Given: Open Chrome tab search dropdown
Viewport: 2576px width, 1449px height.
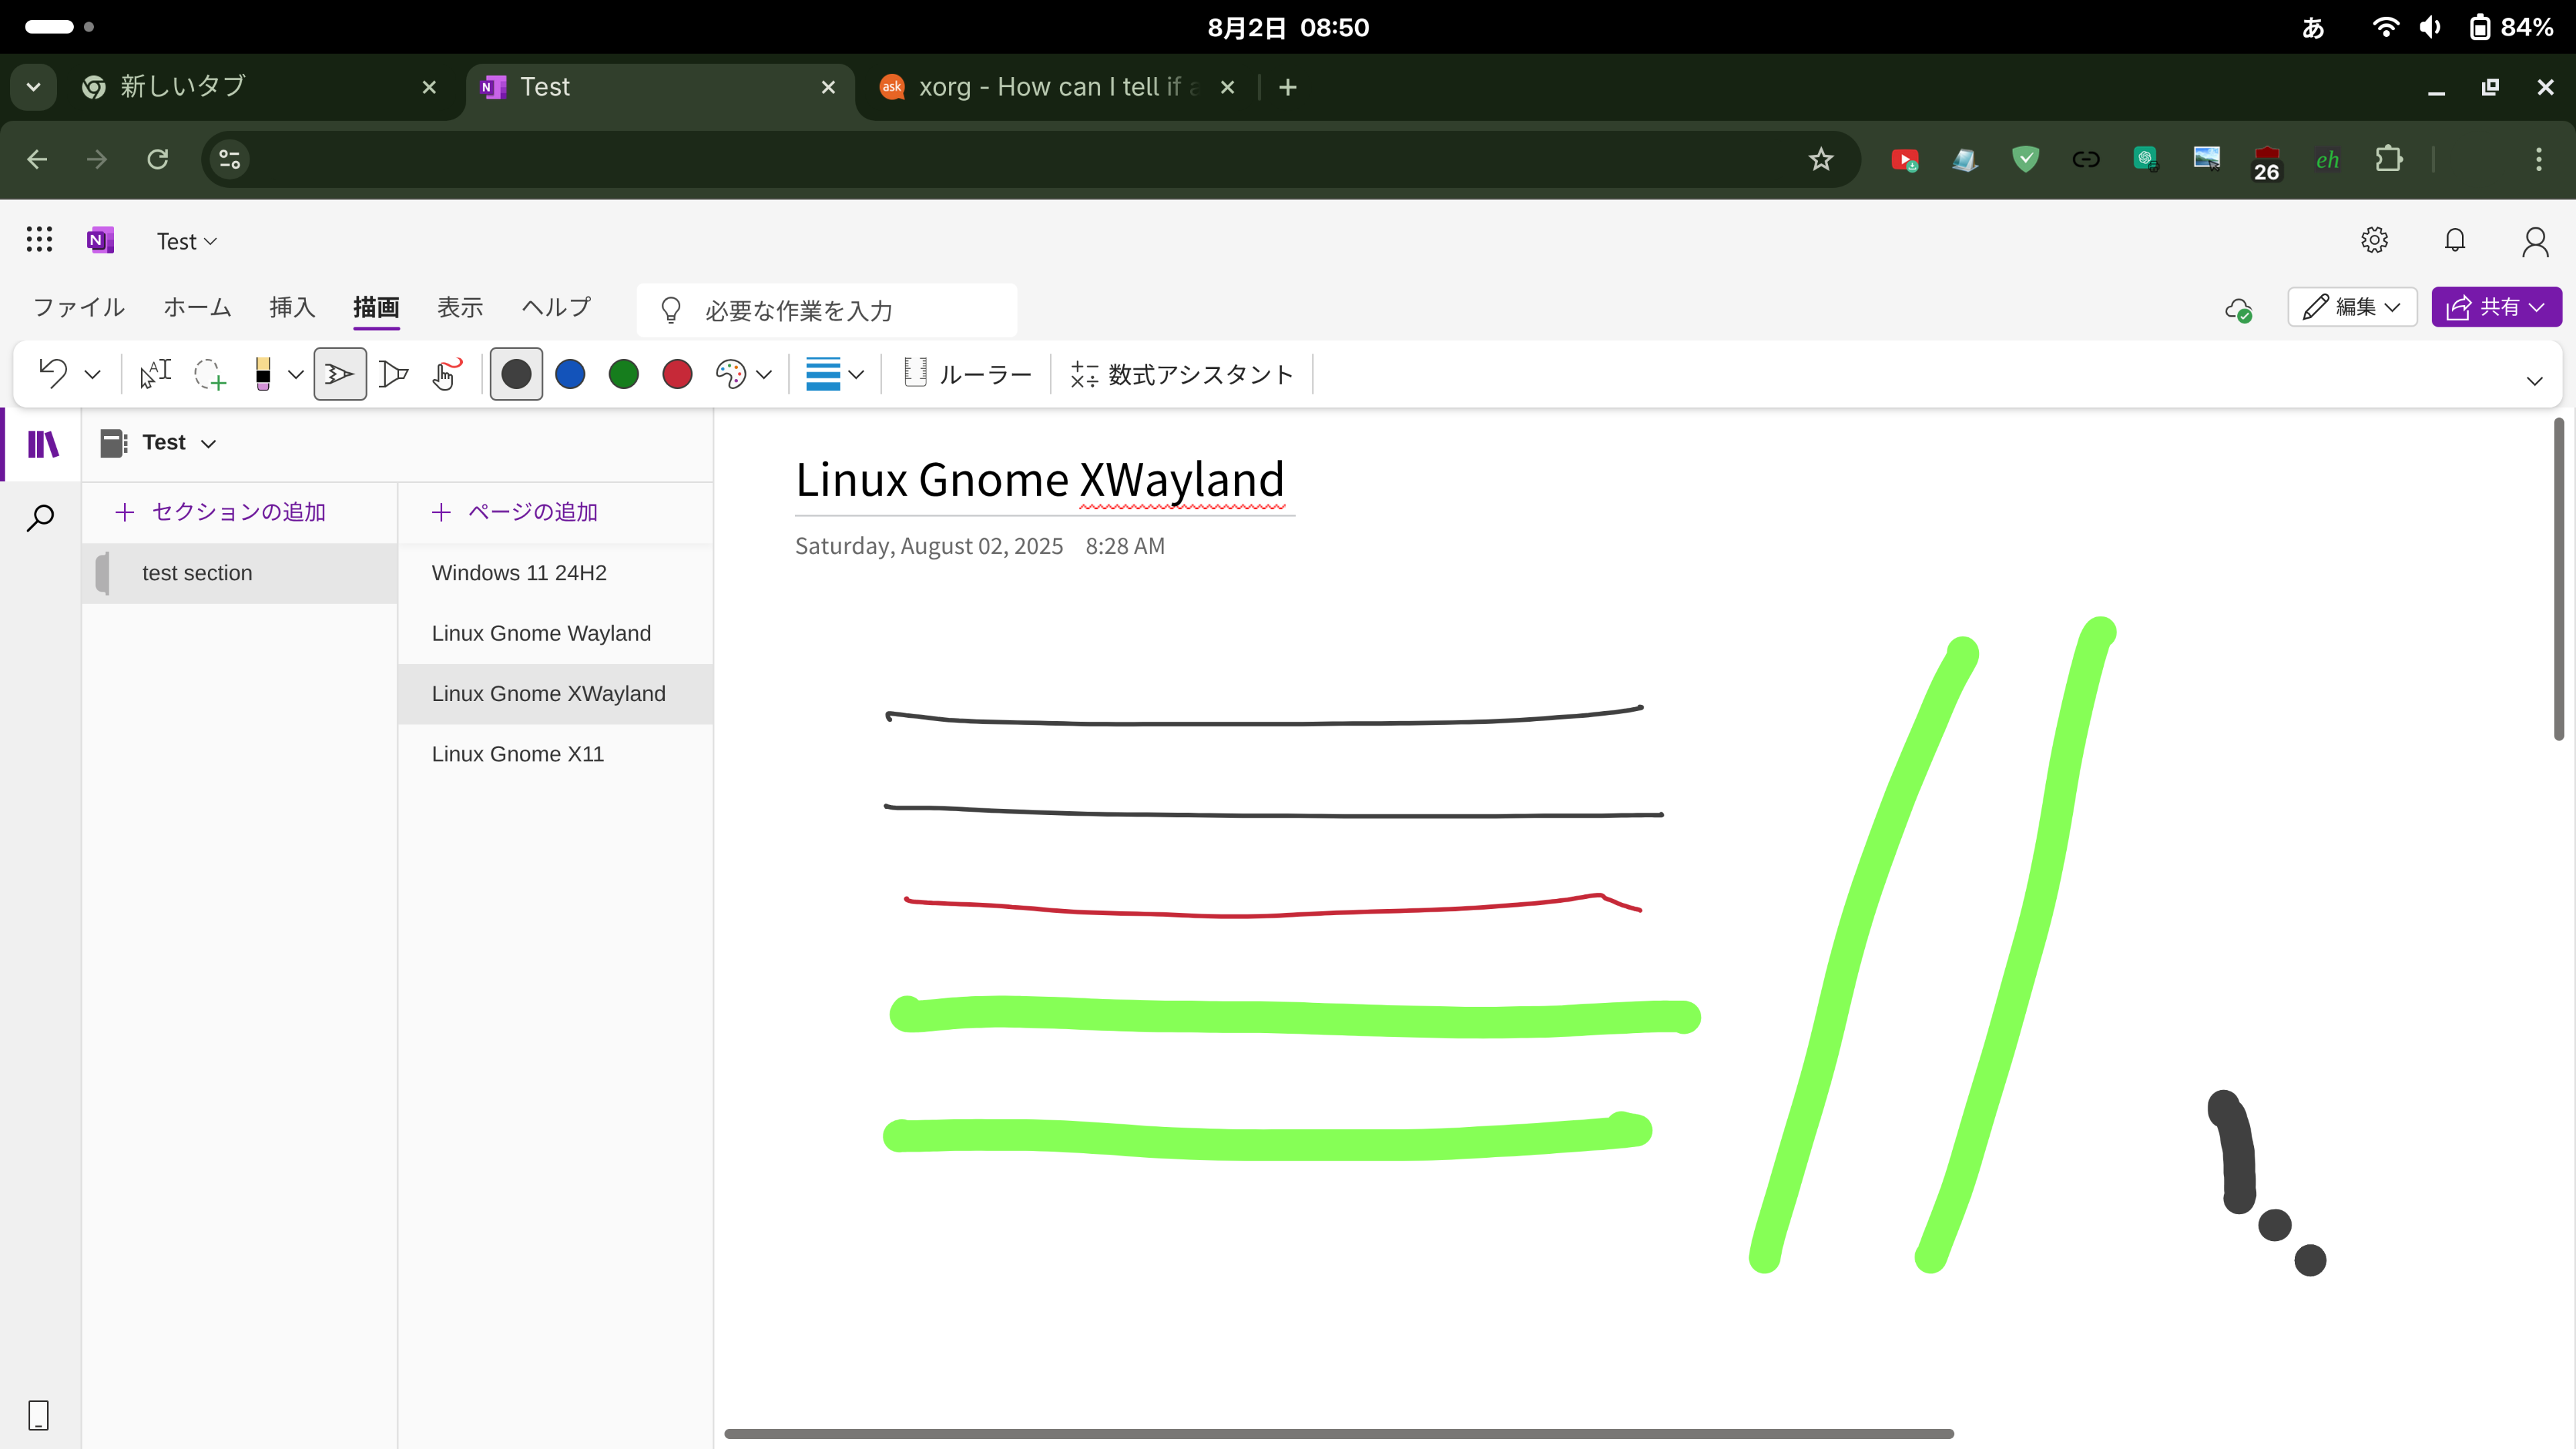Looking at the screenshot, I should tap(33, 87).
